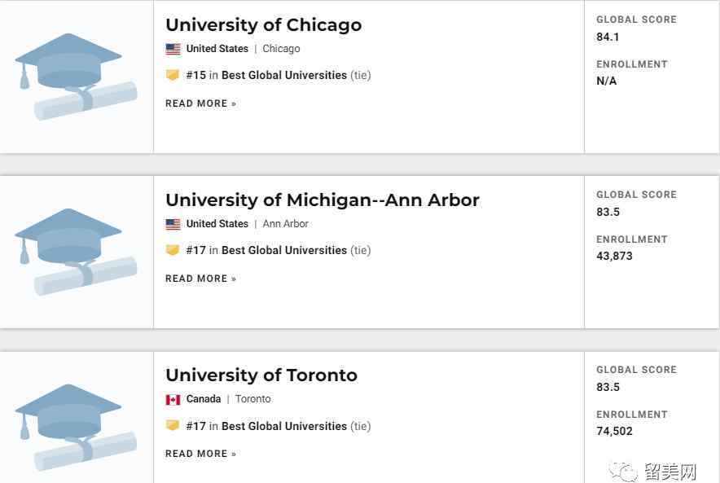The image size is (720, 483).
Task: Click the 74,502 enrollment figure for Toronto
Action: 614,431
